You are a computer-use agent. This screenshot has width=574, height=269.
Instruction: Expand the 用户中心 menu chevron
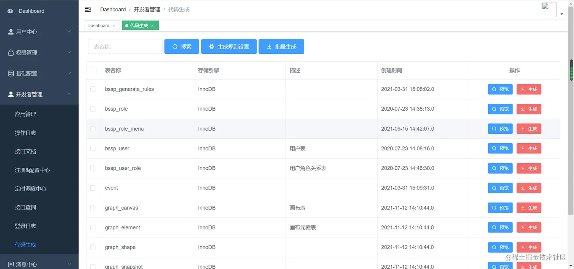pos(69,31)
